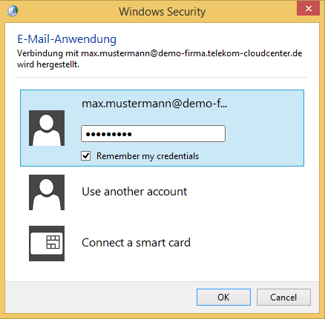325x319 pixels.
Task: Choose the Connect a smart card option
Action: (x=136, y=243)
